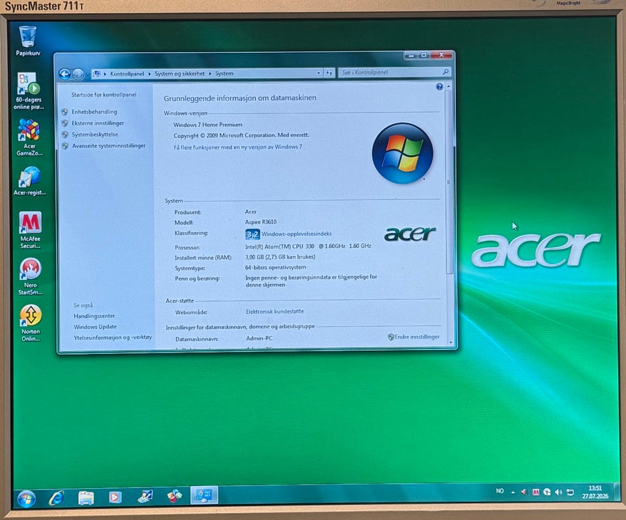
Task: Open Eksterne innstillinger link
Action: click(98, 123)
